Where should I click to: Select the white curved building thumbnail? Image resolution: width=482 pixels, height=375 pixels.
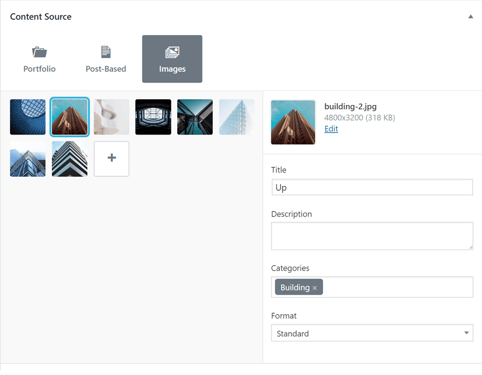(111, 117)
